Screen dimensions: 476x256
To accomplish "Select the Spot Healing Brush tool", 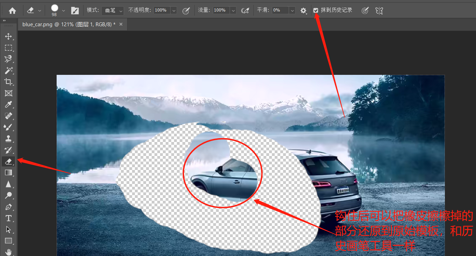I will [8, 116].
